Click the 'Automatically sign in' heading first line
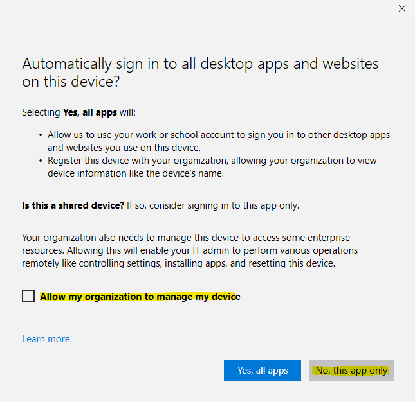This screenshot has height=402, width=415. pos(200,64)
